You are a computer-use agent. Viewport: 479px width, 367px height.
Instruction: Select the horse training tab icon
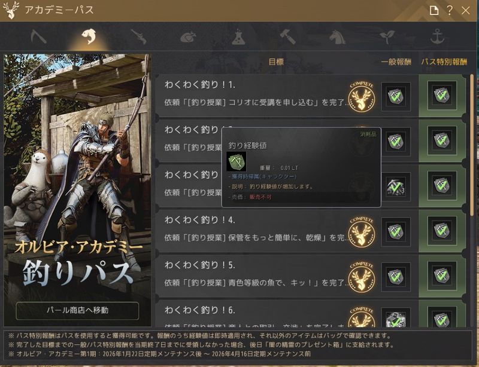coord(338,37)
